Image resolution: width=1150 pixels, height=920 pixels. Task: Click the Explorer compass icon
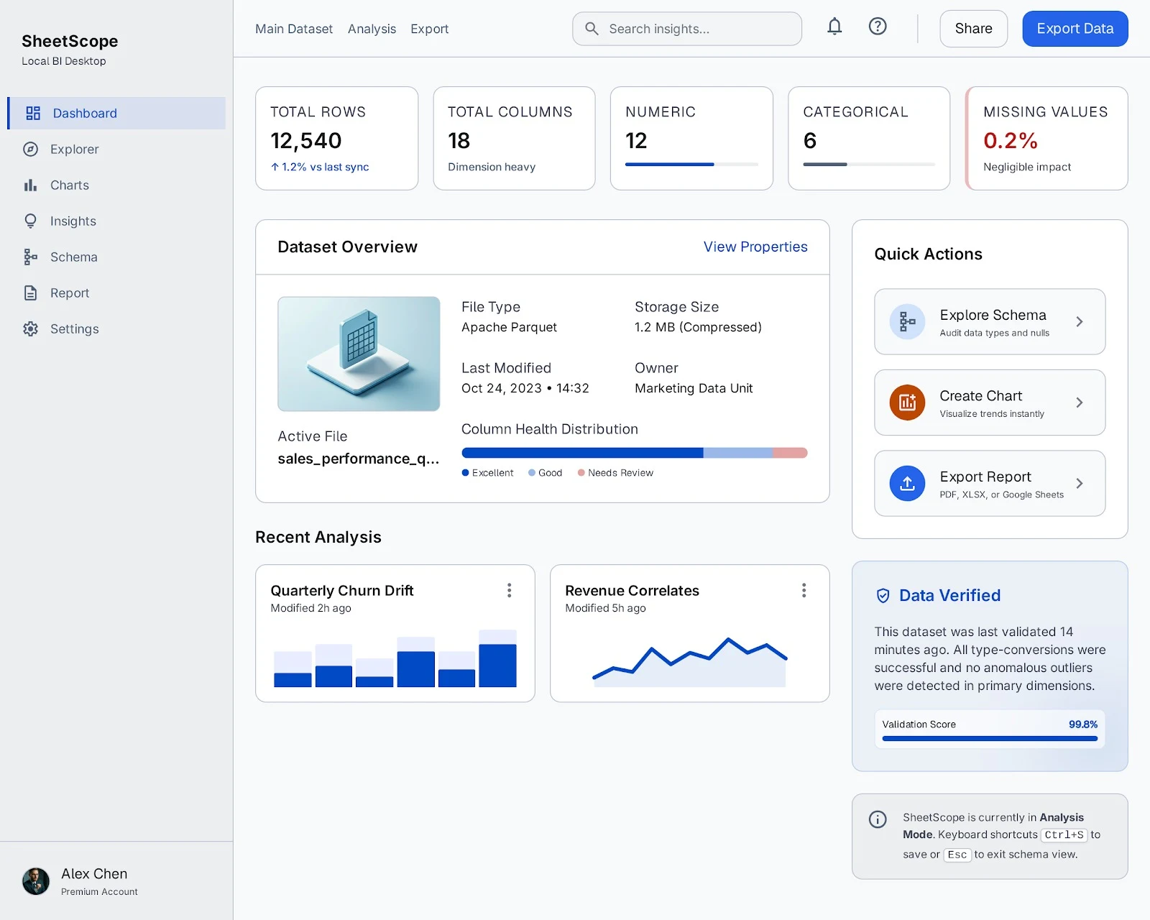click(30, 149)
